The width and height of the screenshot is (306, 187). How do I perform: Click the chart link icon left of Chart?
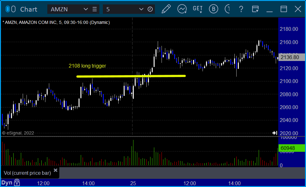tap(8, 9)
